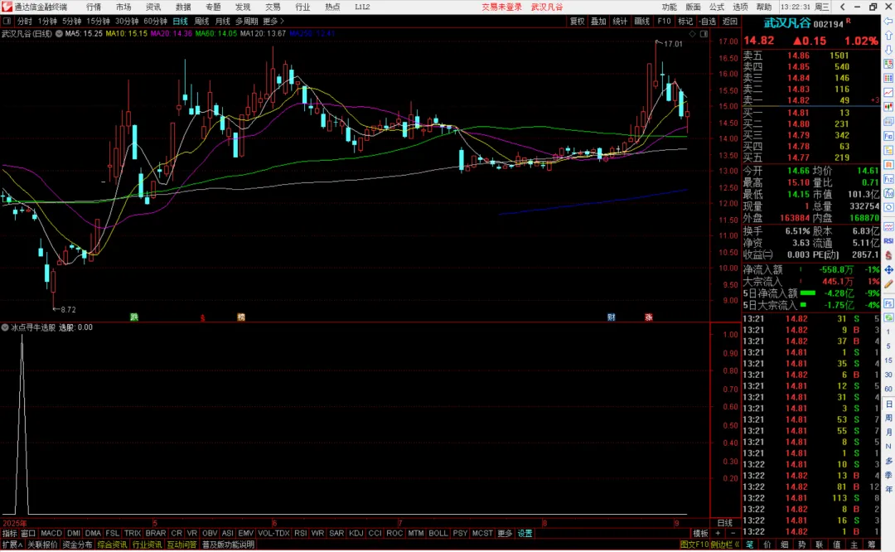Click the F10 icon in right sidebar
Image resolution: width=895 pixels, height=552 pixels.
click(888, 137)
